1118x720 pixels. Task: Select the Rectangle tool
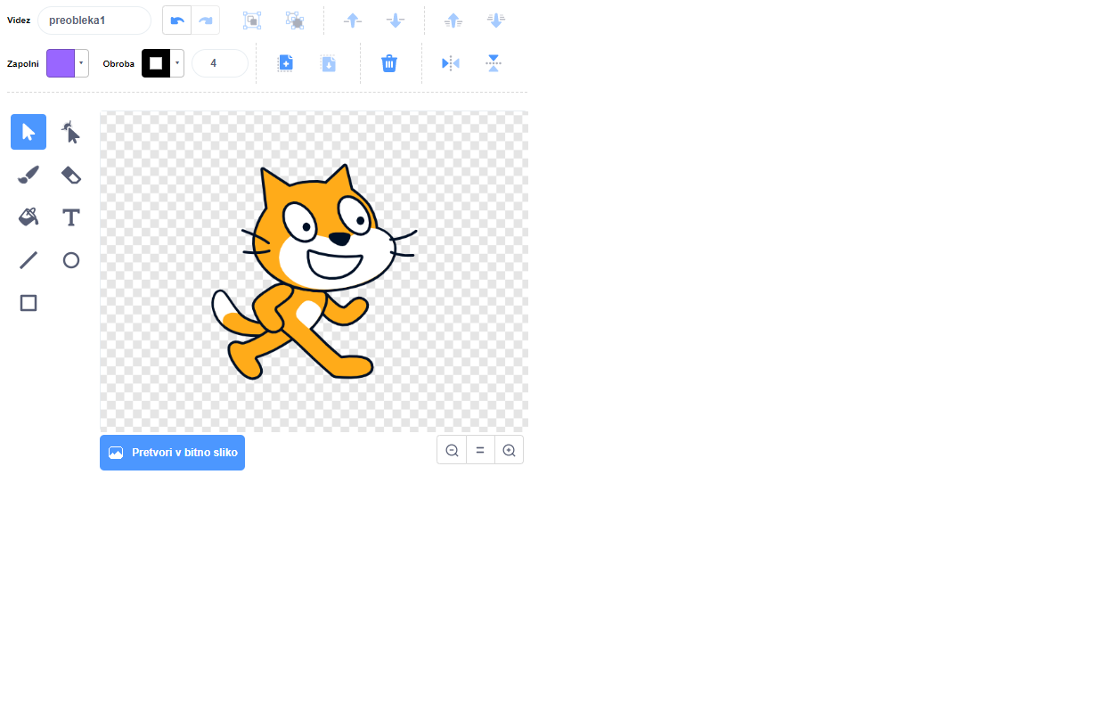click(28, 302)
